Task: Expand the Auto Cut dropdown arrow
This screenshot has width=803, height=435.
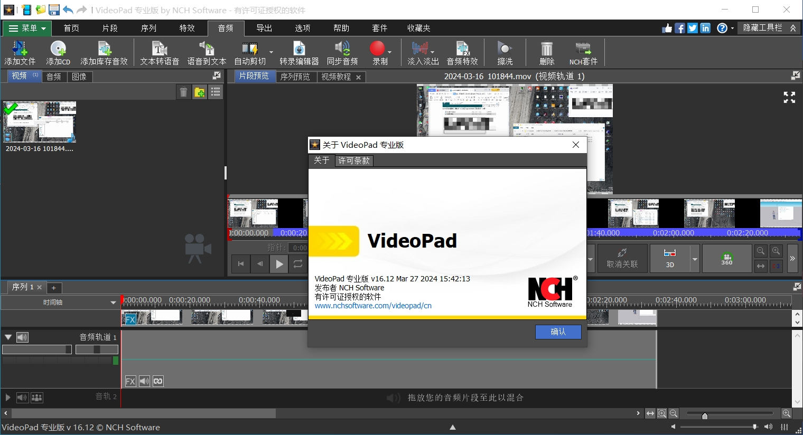Action: point(271,52)
